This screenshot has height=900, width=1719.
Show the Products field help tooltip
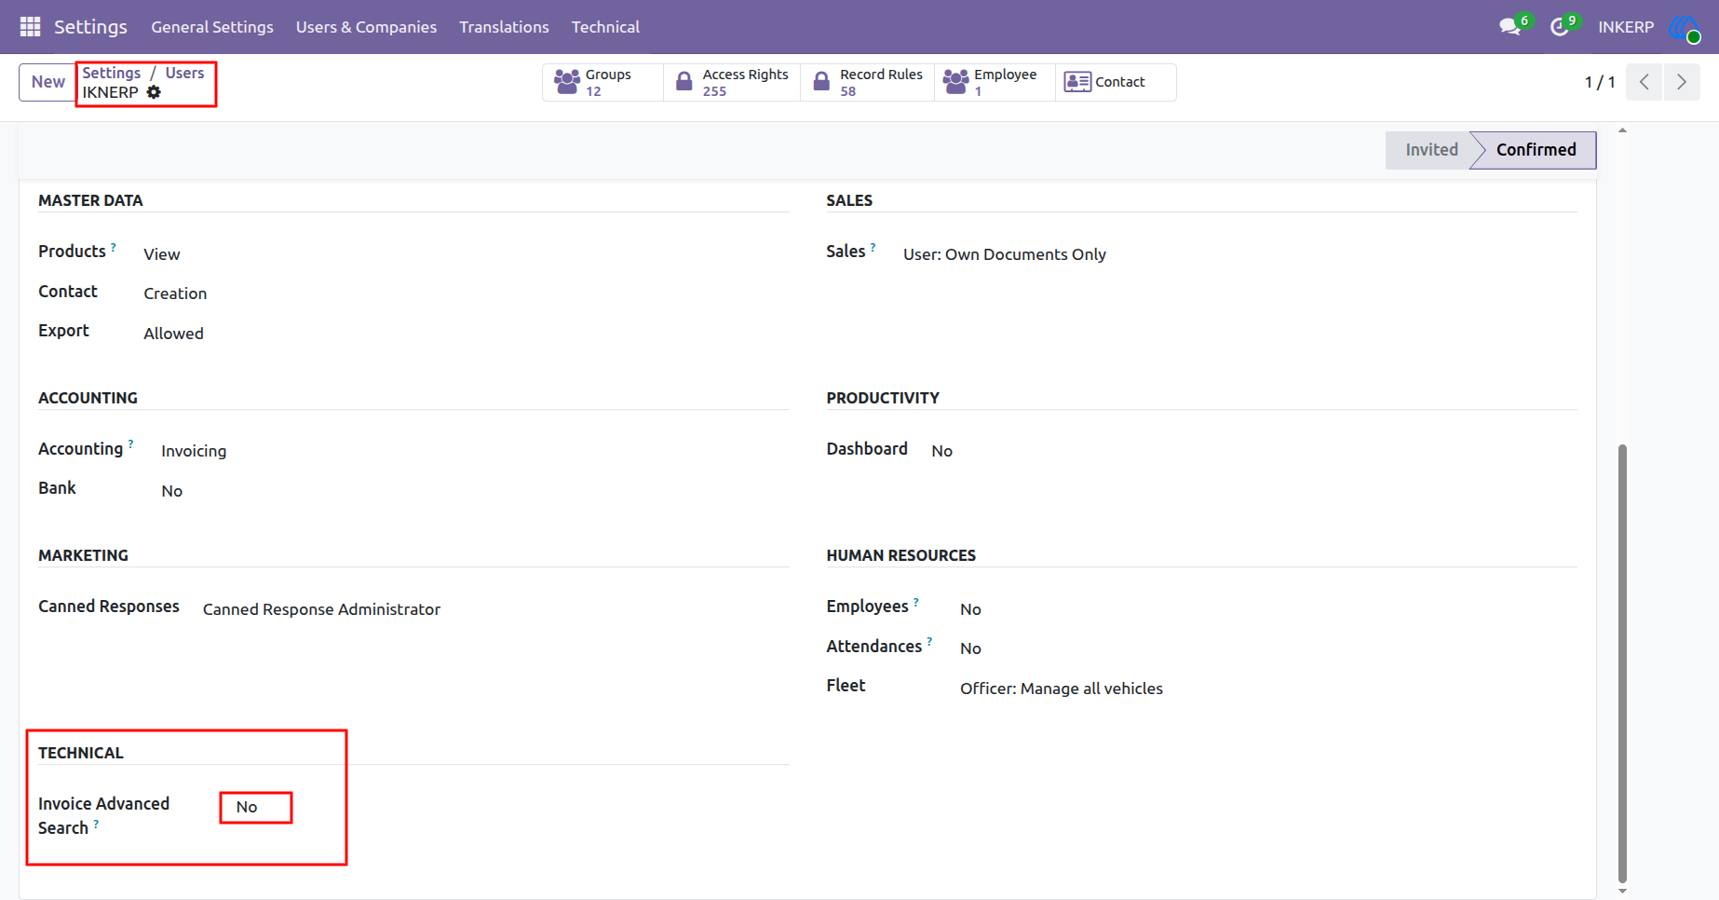click(114, 247)
